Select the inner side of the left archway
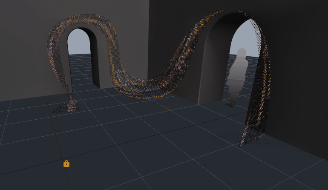The height and width of the screenshot is (190, 328). 95,60
